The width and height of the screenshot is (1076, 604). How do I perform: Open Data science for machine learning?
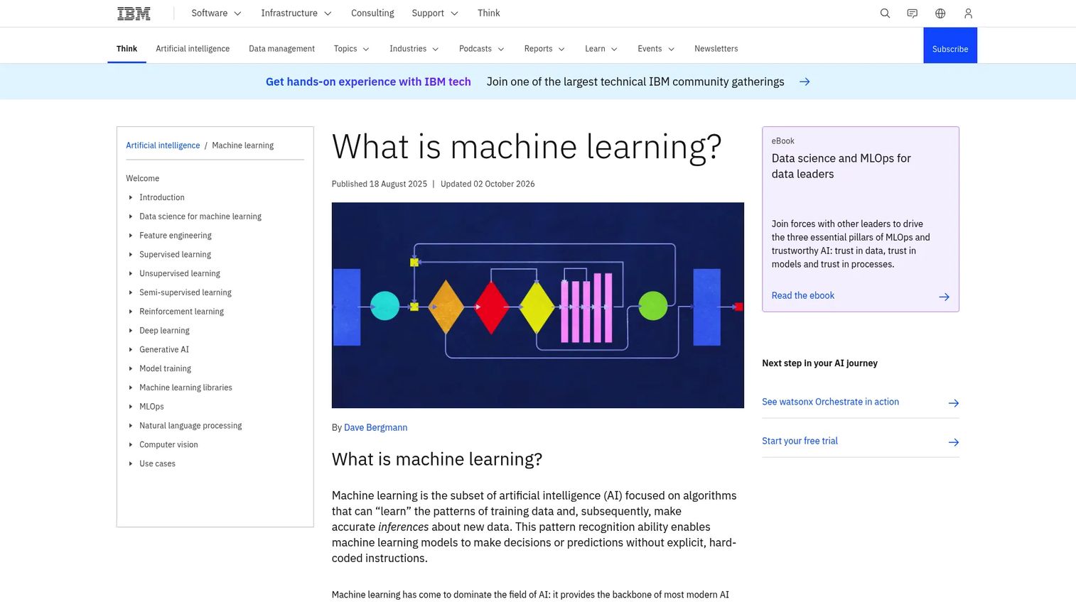(200, 216)
